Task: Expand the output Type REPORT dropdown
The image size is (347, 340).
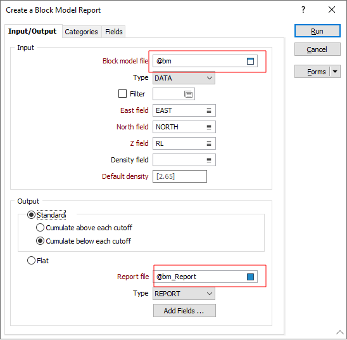Action: tap(184, 294)
